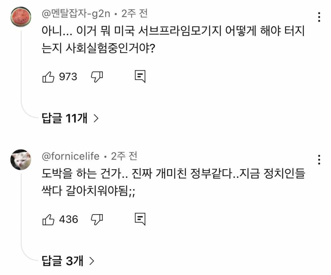This screenshot has height=275, width=331.
Task: Like the comment by @멘탈잡자-g2n
Action: pos(48,77)
